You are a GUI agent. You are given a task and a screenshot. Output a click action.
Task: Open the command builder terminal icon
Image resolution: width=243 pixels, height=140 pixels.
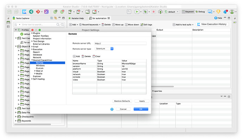pos(129,12)
